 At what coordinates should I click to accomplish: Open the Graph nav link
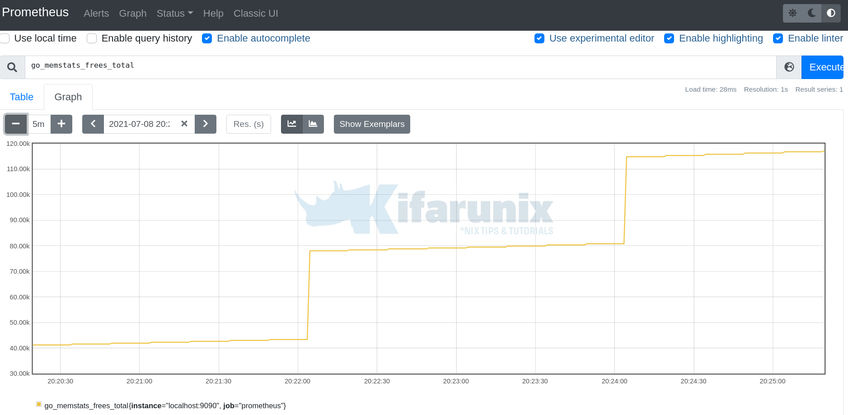pos(133,14)
